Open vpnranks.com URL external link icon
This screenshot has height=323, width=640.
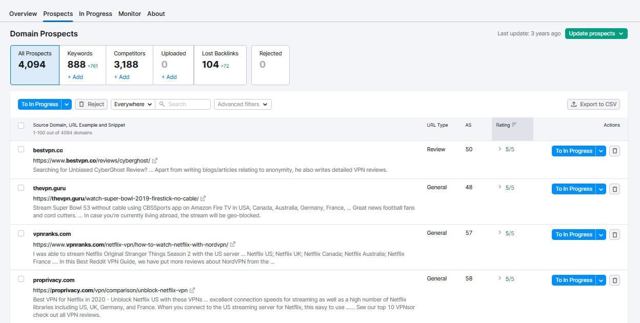[233, 245]
